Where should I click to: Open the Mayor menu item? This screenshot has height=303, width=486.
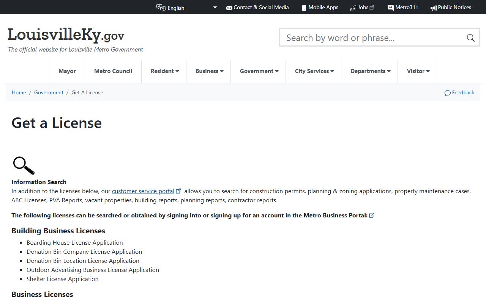67,71
